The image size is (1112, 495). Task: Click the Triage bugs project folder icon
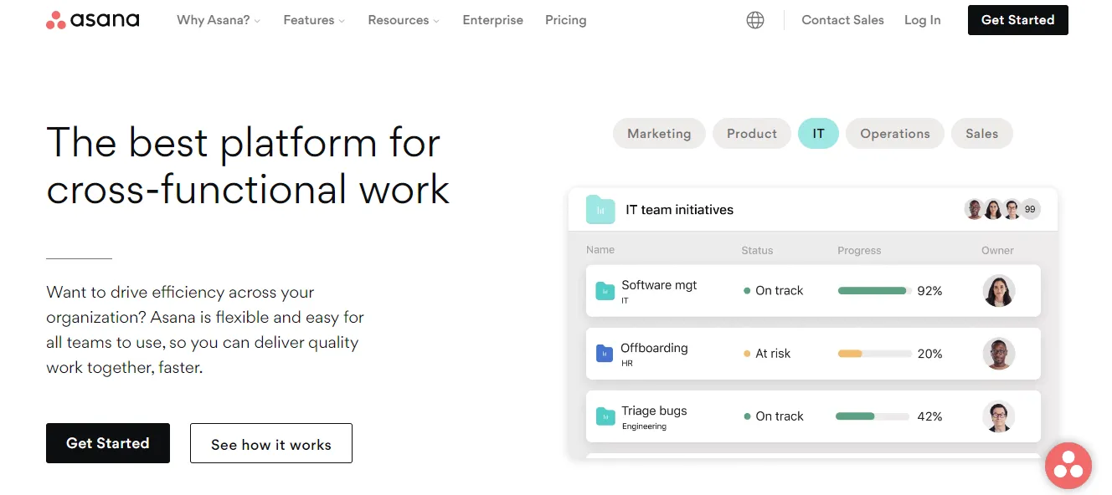(605, 416)
